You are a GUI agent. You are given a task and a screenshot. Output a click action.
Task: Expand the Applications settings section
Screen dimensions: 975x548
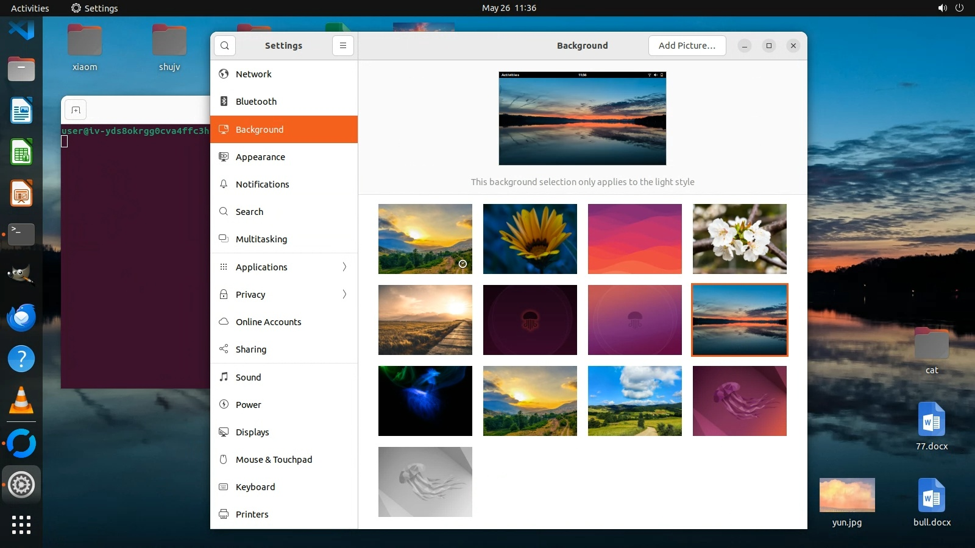click(284, 267)
